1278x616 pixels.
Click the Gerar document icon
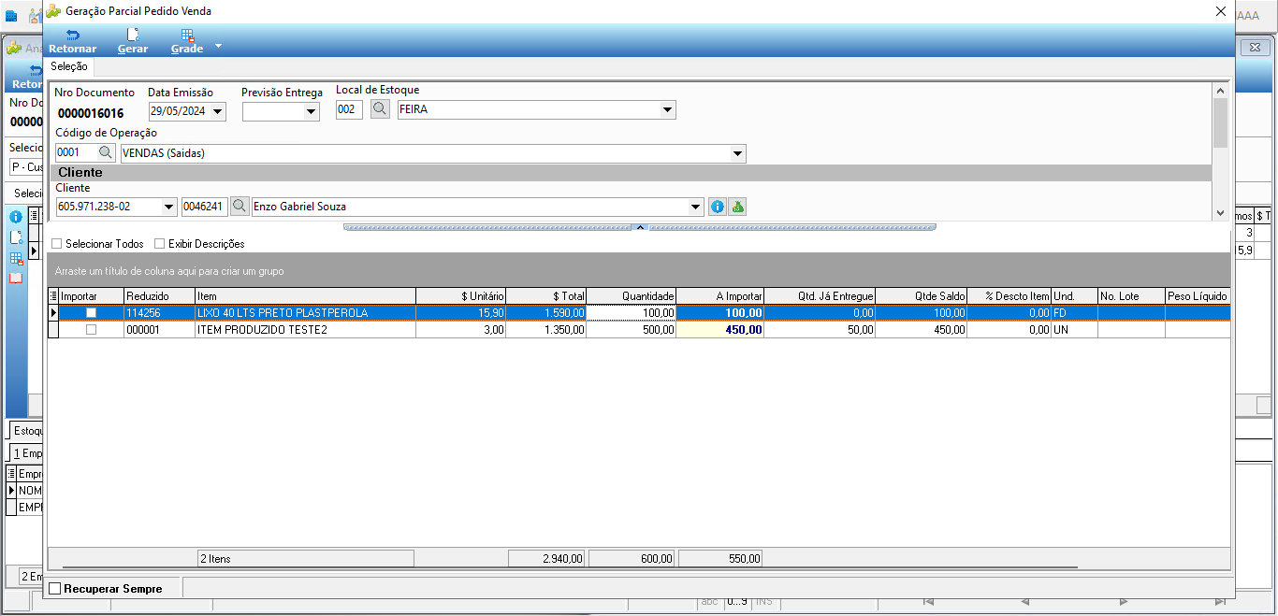132,36
